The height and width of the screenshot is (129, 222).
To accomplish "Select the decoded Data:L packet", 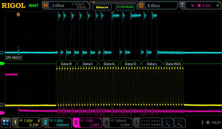I will [x=152, y=64].
